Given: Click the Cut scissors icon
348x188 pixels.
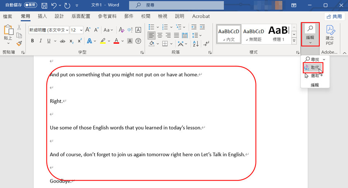Looking at the screenshot, I should coord(19,27).
